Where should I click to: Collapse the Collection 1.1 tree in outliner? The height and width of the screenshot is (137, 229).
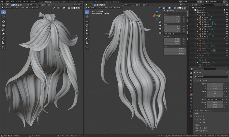(195, 12)
